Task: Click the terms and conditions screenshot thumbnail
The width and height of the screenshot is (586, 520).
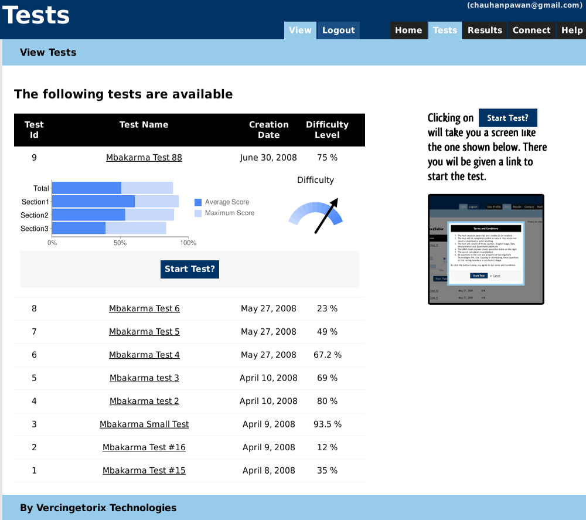Action: 486,249
